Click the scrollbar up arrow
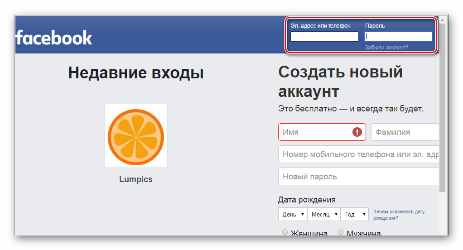 [x=442, y=20]
